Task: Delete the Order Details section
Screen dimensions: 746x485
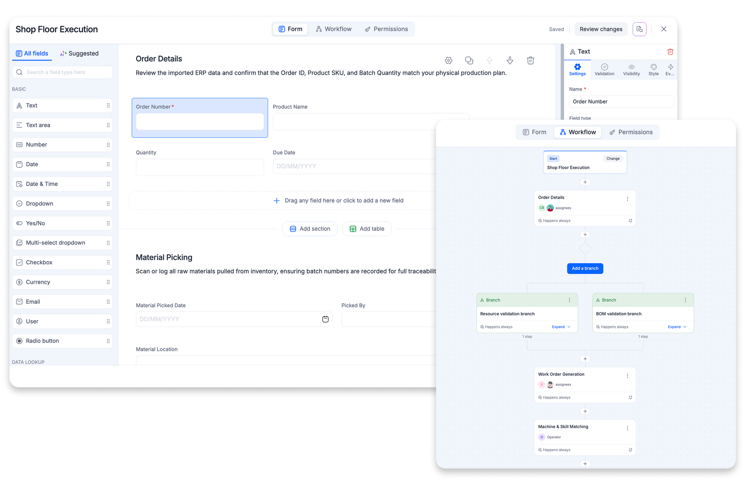Action: 530,60
